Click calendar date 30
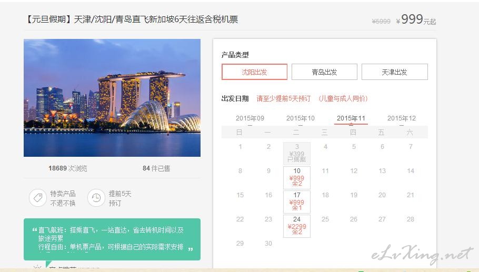The height and width of the screenshot is (272, 479). point(268,243)
